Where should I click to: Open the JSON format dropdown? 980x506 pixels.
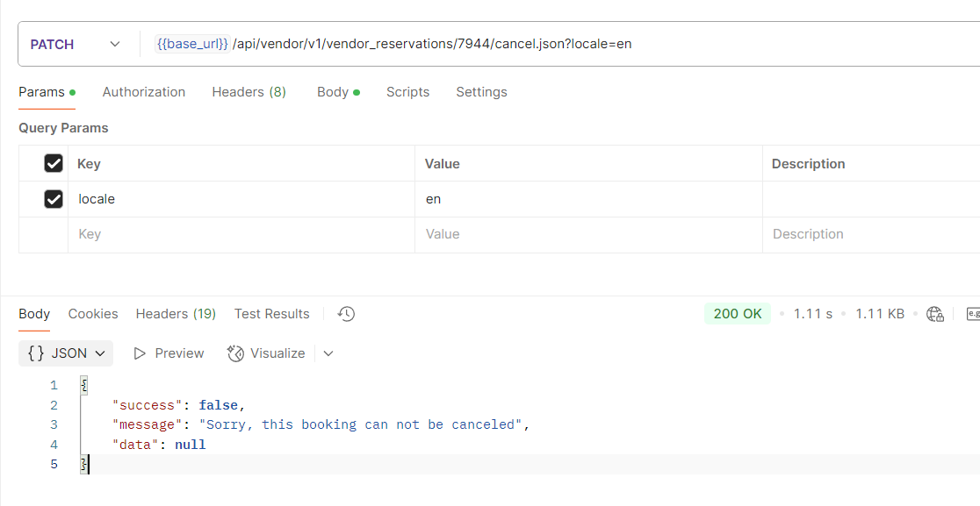pos(66,353)
